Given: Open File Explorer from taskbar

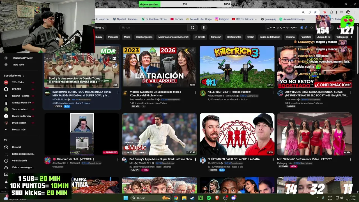Looking at the screenshot, I should 184,198.
